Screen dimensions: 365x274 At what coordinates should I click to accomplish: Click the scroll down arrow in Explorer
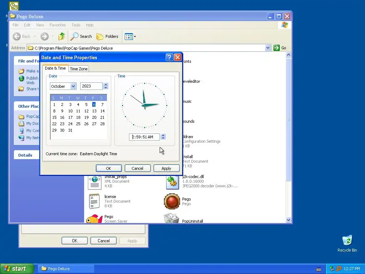point(288,220)
